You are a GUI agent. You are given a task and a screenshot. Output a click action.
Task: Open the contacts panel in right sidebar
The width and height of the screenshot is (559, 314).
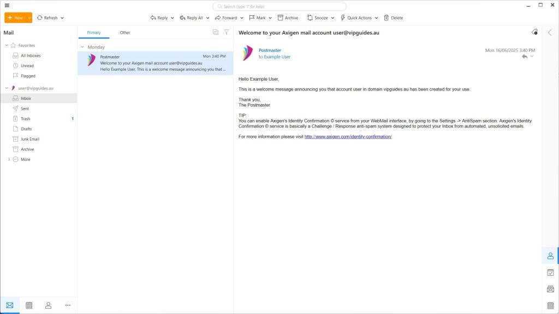coord(550,256)
